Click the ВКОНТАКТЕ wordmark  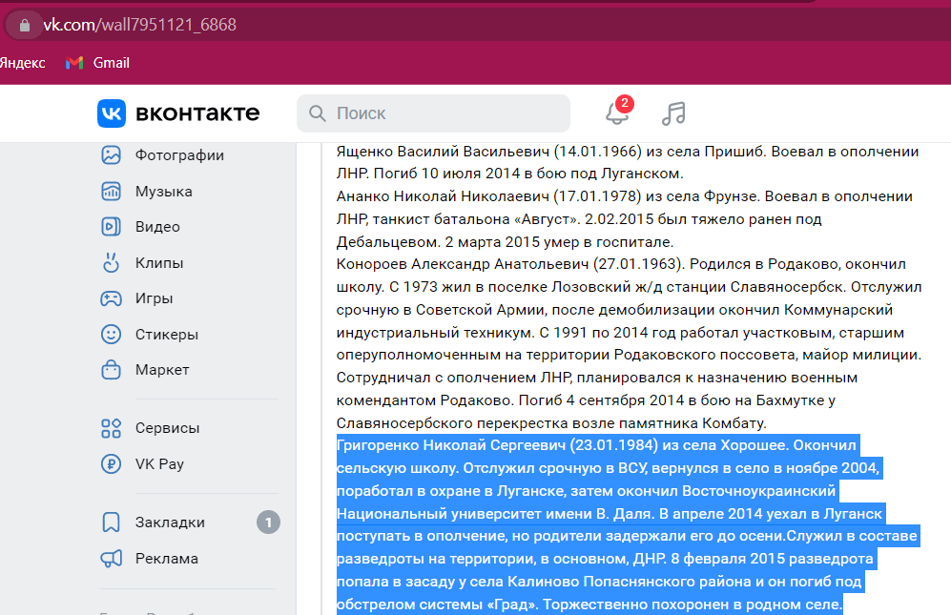click(197, 113)
